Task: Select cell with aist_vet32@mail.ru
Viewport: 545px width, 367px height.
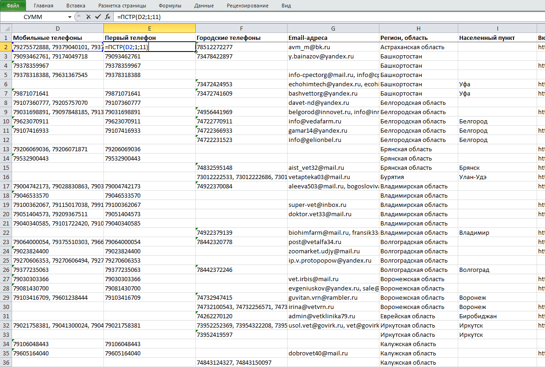Action: [x=333, y=167]
